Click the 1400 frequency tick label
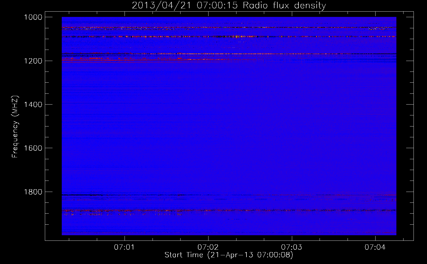 point(33,105)
